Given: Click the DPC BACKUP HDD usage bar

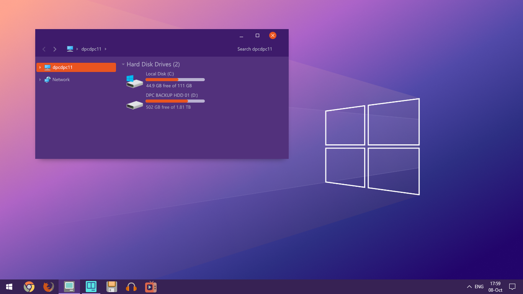Looking at the screenshot, I should [x=175, y=101].
